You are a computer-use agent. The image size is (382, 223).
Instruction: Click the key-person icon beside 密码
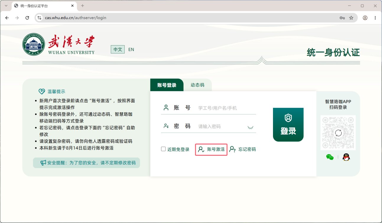tap(166, 126)
